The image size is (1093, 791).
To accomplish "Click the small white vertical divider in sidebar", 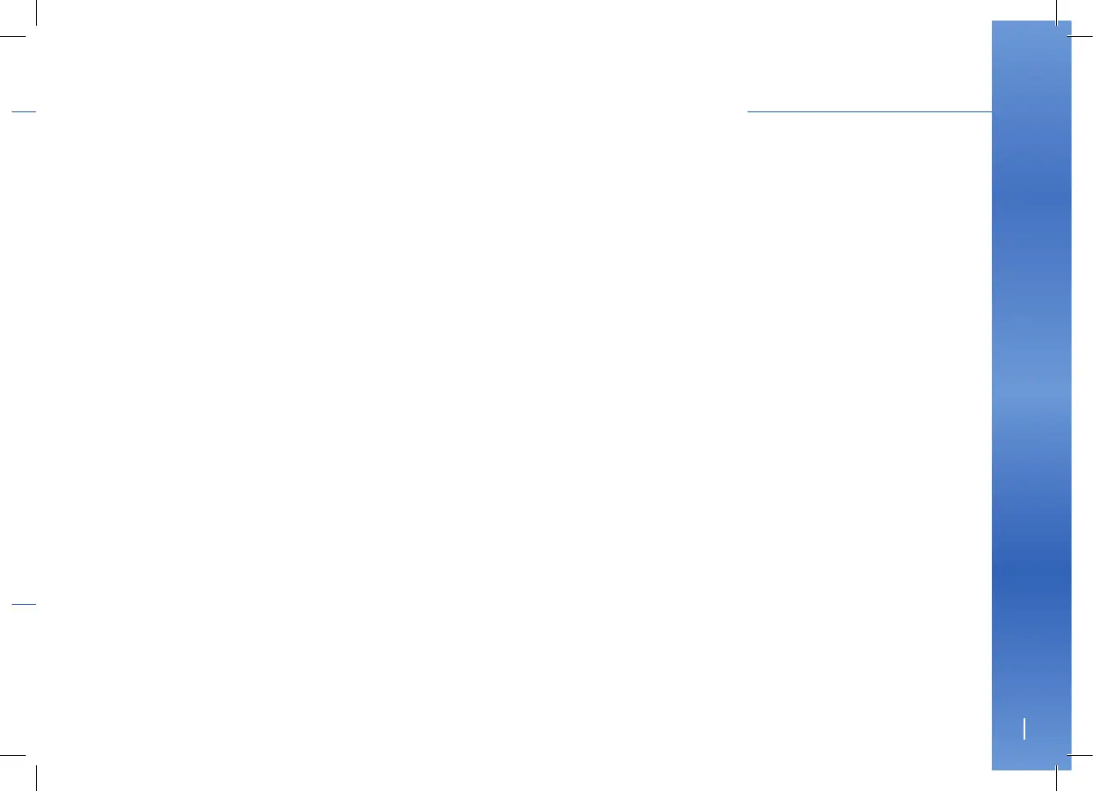I will 1024,729.
